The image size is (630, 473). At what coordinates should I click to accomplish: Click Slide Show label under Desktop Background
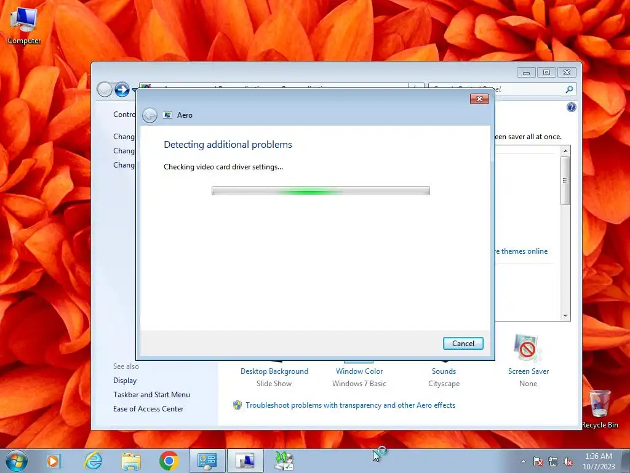(x=274, y=384)
